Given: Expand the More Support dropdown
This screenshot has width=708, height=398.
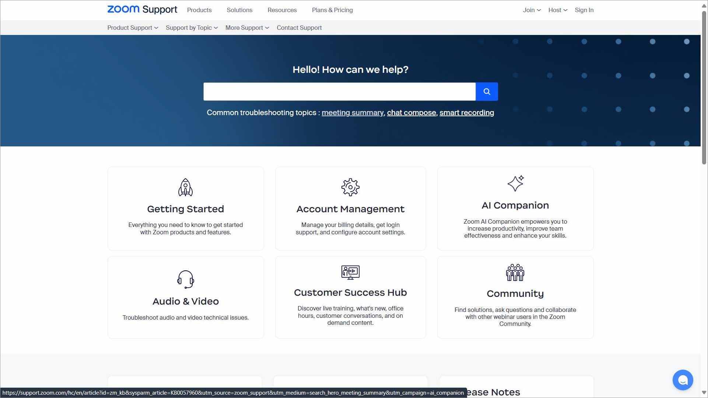Looking at the screenshot, I should [247, 28].
